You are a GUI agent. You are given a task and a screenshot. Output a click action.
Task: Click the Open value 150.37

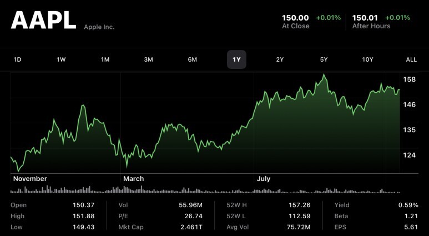[x=83, y=205]
